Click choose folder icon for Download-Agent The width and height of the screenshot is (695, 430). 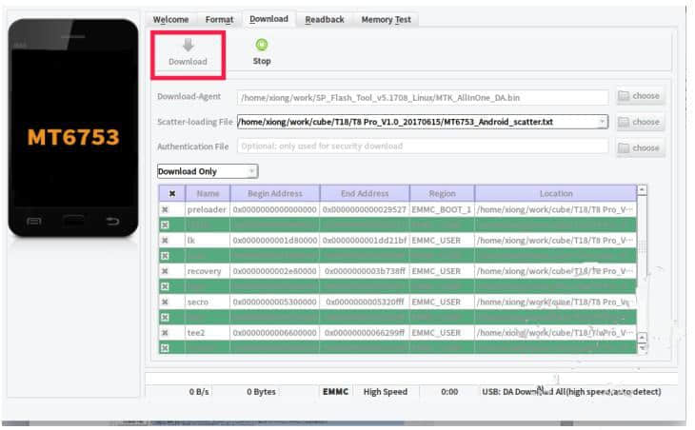pyautogui.click(x=624, y=96)
